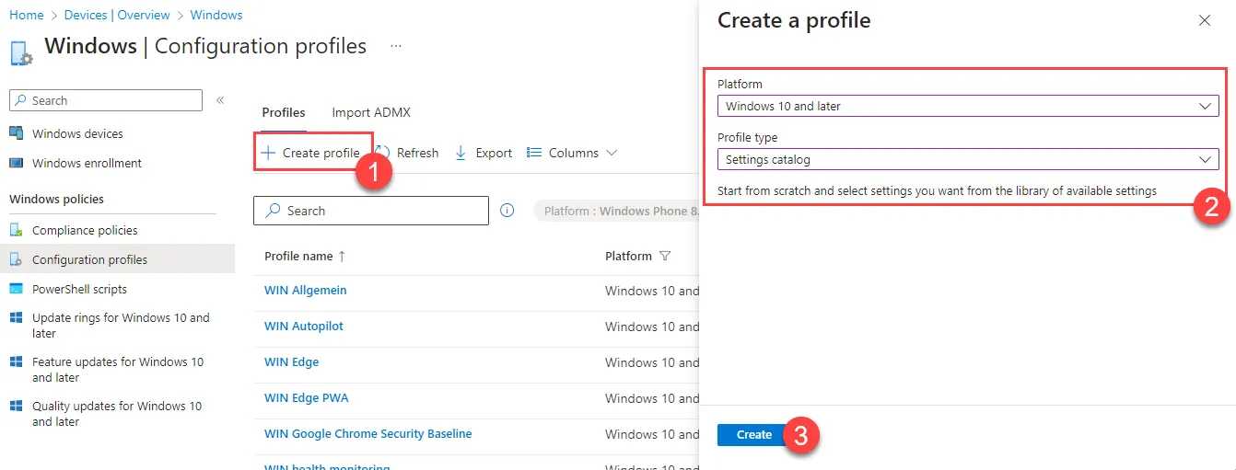This screenshot has width=1236, height=470.
Task: Open Update rings for Windows 10 and later
Action: click(121, 326)
